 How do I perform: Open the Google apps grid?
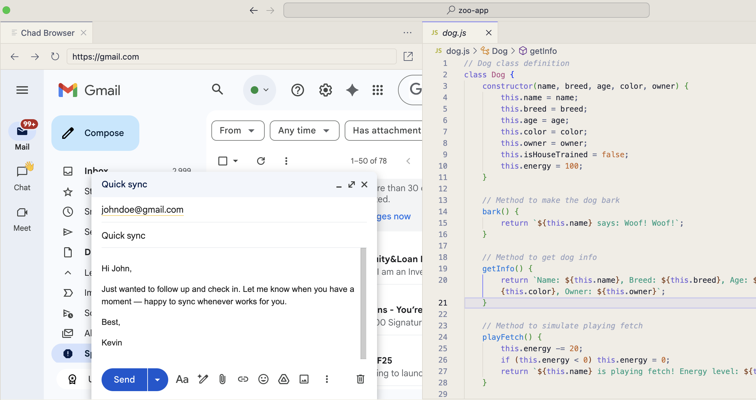click(x=377, y=90)
